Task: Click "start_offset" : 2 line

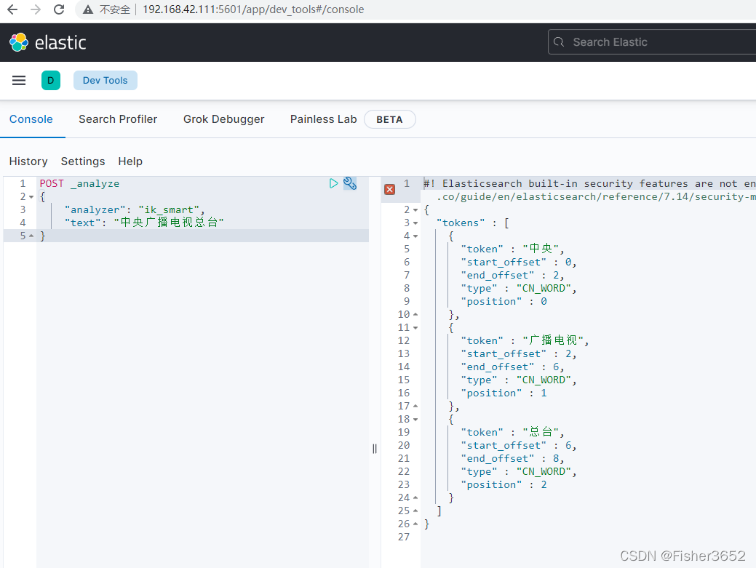Action: coord(518,353)
